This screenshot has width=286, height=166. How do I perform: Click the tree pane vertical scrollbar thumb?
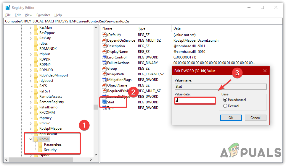click(96, 107)
